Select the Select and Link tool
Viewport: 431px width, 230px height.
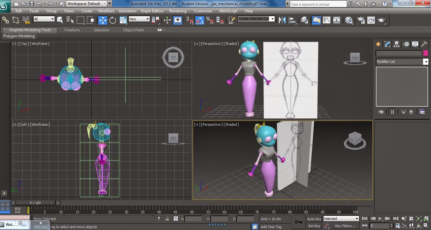(x=5, y=20)
